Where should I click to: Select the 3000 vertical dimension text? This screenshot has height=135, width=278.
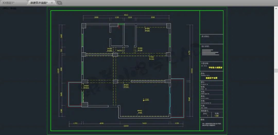coord(61,69)
